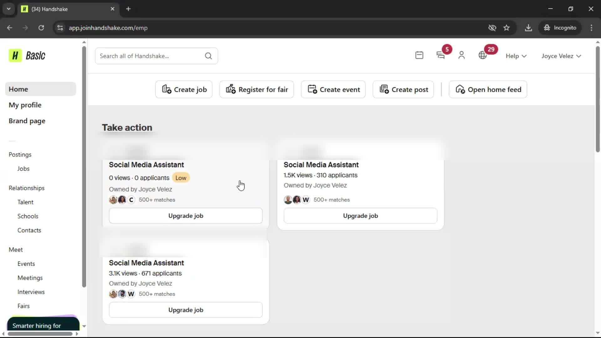The image size is (601, 338).
Task: Open globe notifications icon with 29 badge
Action: (483, 55)
